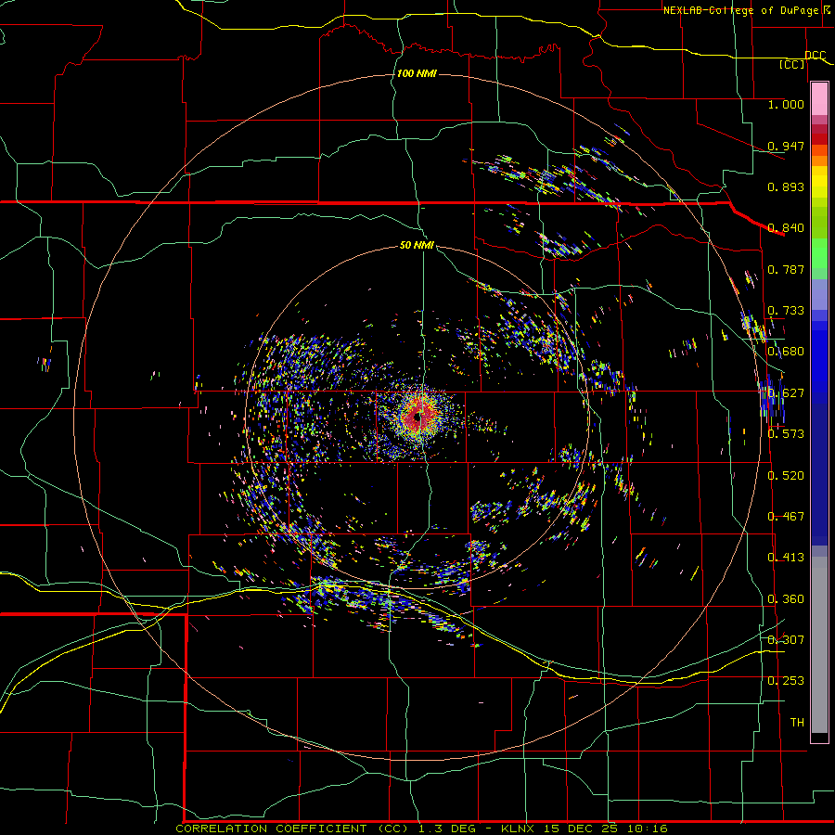This screenshot has width=835, height=835.
Task: Select the 0.573 legend value
Action: (786, 434)
